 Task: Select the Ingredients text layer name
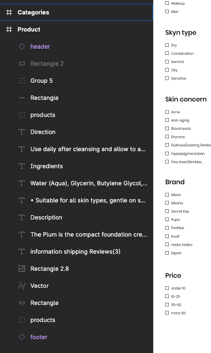46,166
